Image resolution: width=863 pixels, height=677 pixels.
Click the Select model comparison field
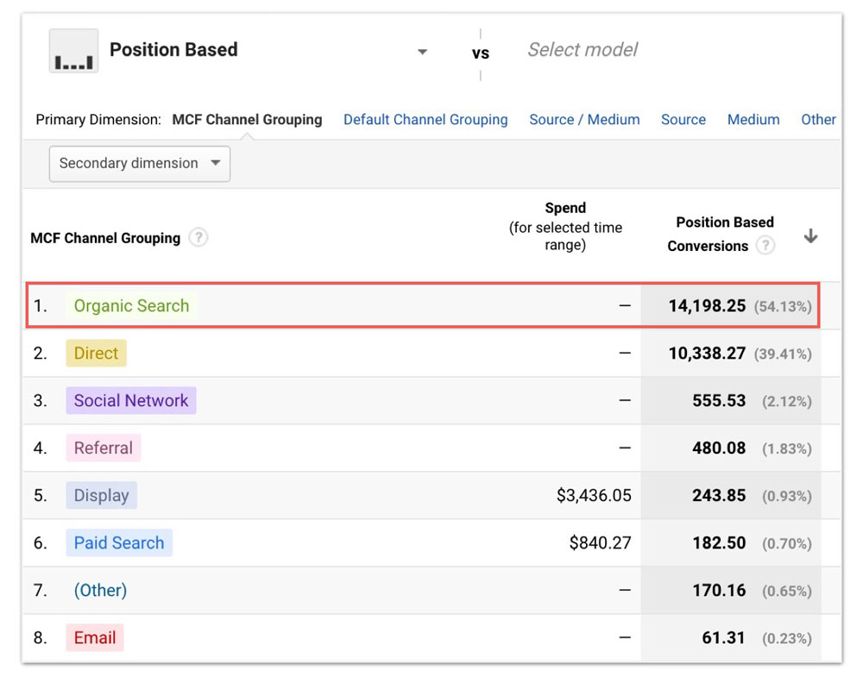[583, 49]
